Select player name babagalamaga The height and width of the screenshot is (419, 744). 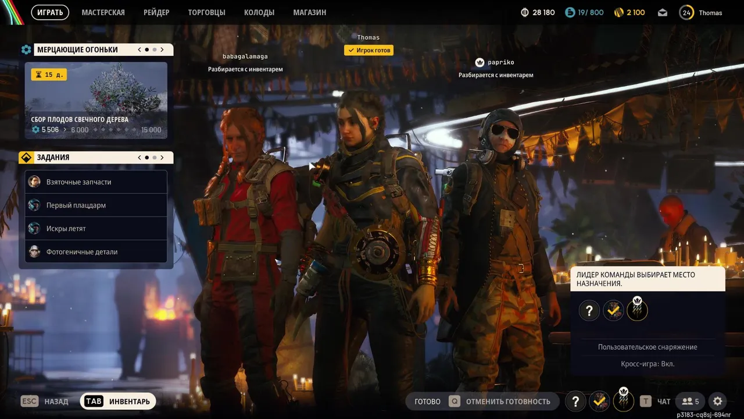point(245,56)
